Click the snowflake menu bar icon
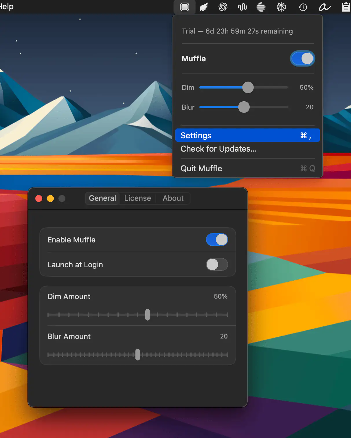 click(x=281, y=7)
